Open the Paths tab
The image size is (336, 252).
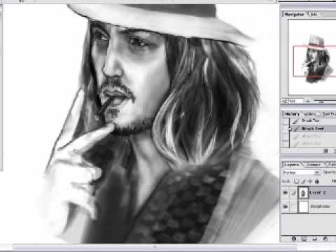coord(332,164)
